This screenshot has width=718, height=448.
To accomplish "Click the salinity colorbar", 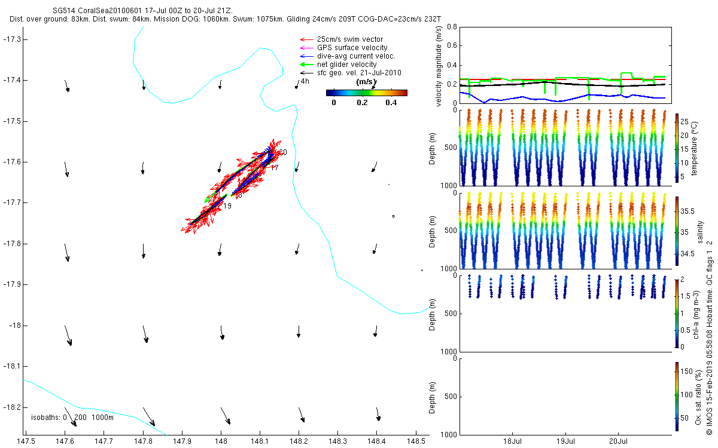I will 677,231.
